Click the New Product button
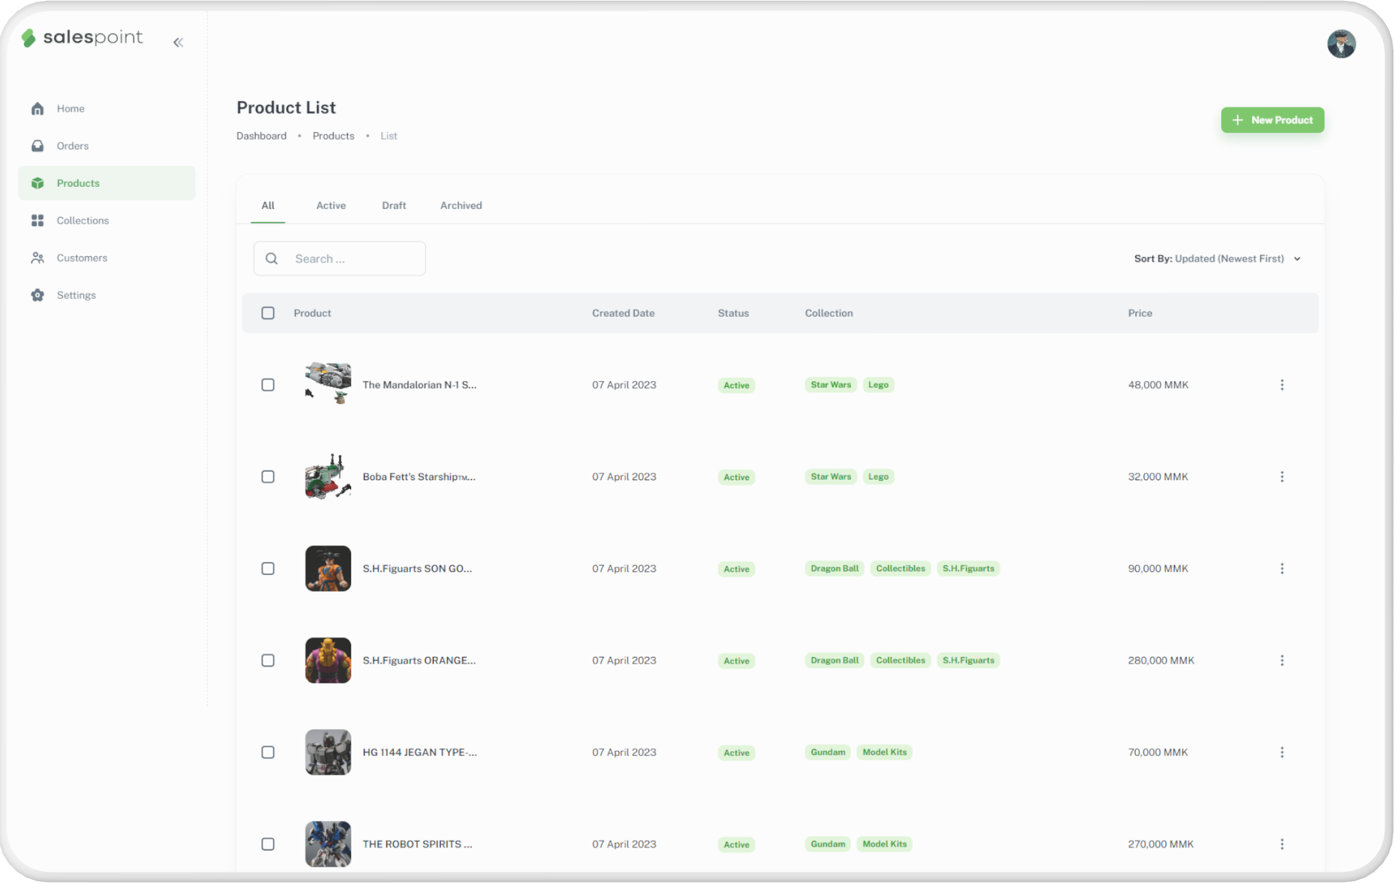The image size is (1395, 883). [x=1272, y=120]
